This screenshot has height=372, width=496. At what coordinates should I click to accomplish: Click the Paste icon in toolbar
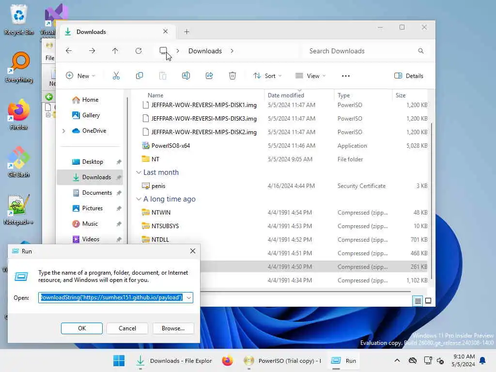pos(163,76)
